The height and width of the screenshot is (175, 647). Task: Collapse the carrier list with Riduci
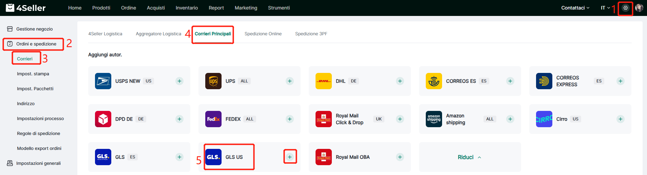pos(470,157)
